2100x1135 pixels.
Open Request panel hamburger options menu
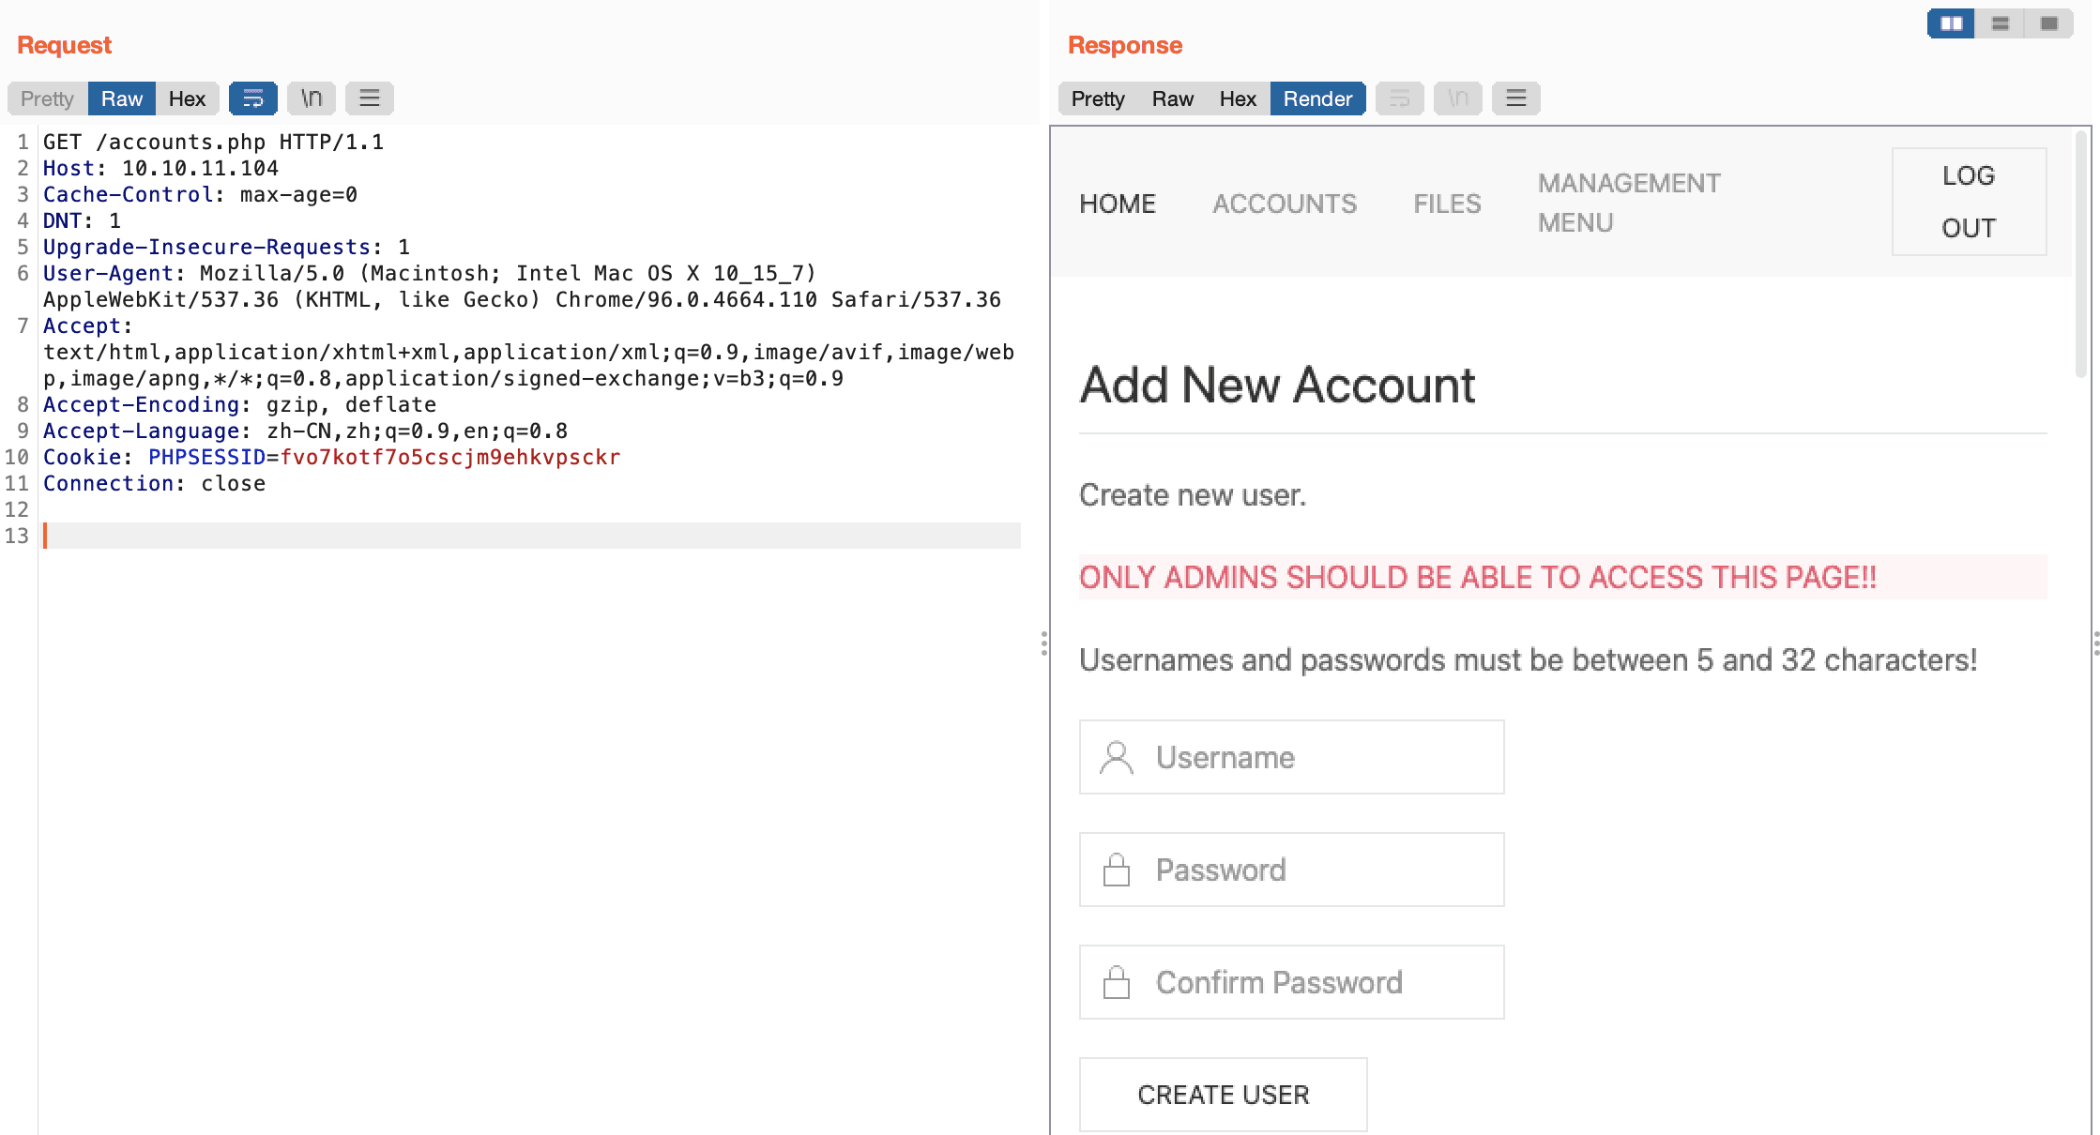click(x=370, y=98)
